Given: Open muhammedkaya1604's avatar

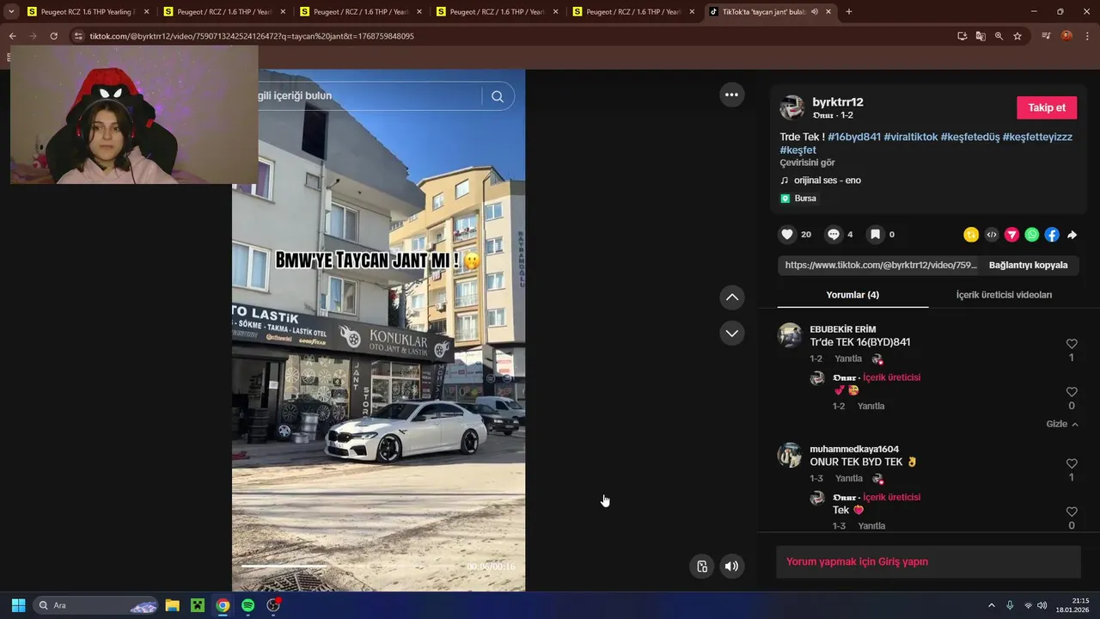Looking at the screenshot, I should (790, 455).
